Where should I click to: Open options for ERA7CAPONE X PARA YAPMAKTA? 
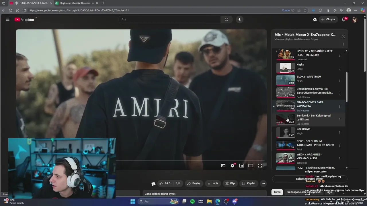point(340,106)
